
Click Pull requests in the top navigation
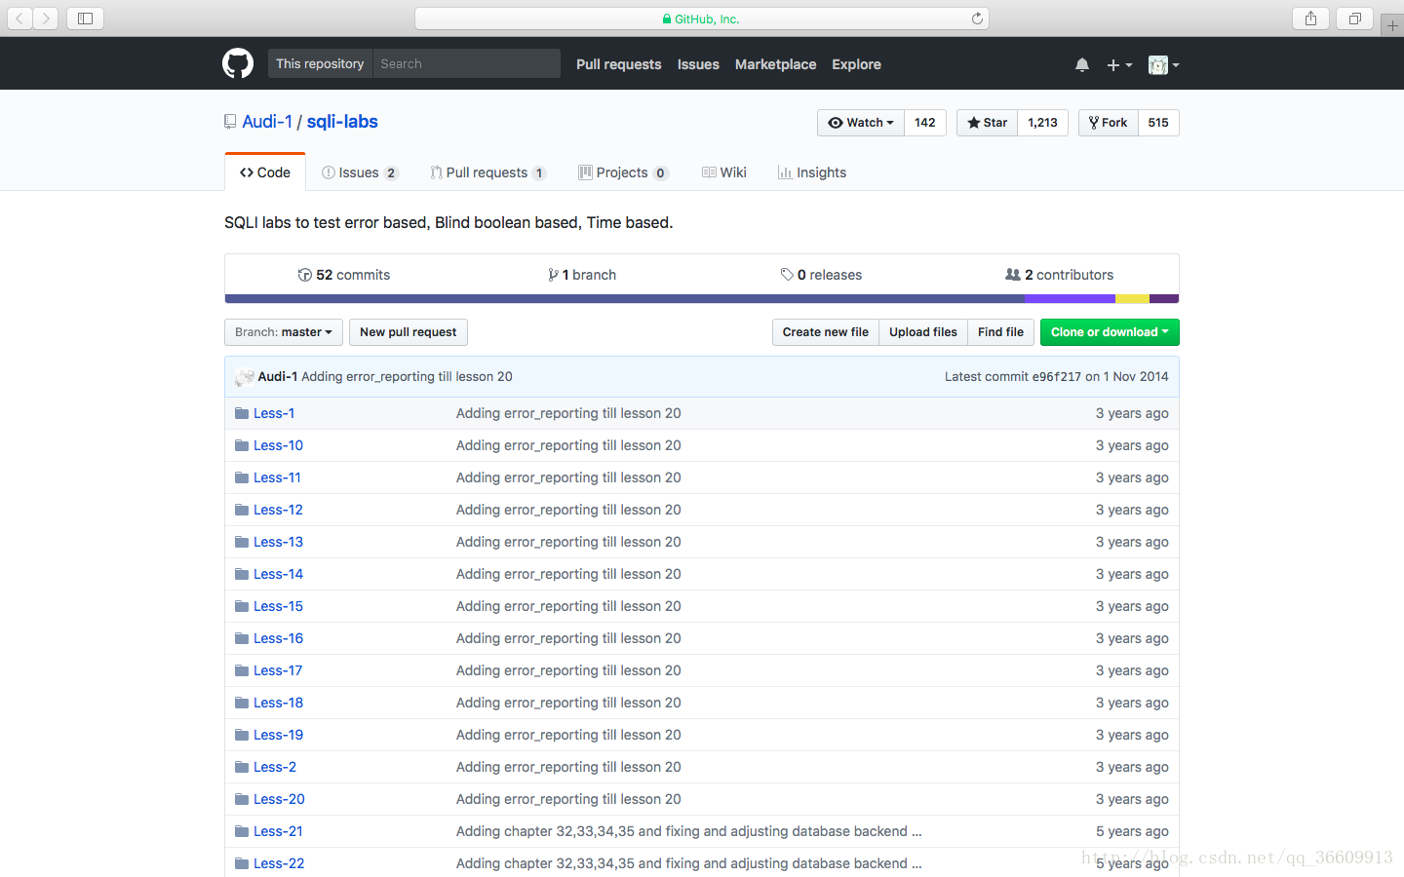(x=619, y=64)
